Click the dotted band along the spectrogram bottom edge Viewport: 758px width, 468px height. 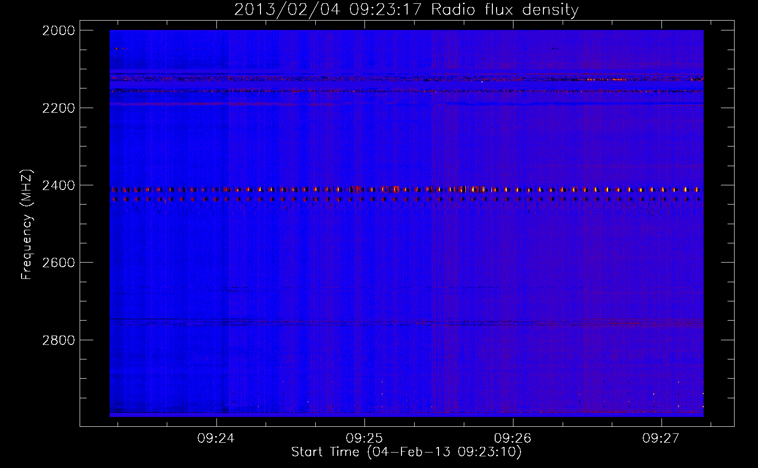(x=406, y=411)
